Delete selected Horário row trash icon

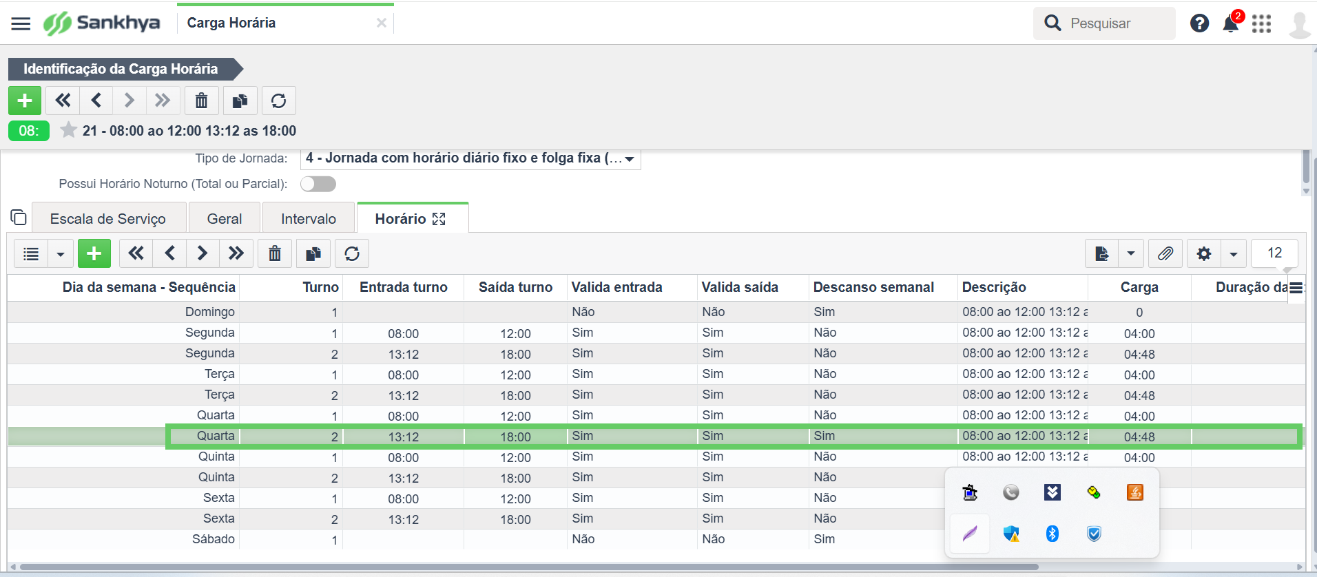coord(275,253)
